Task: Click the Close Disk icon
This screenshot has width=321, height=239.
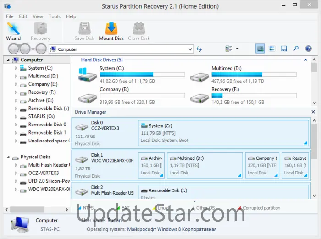Action: point(139,31)
